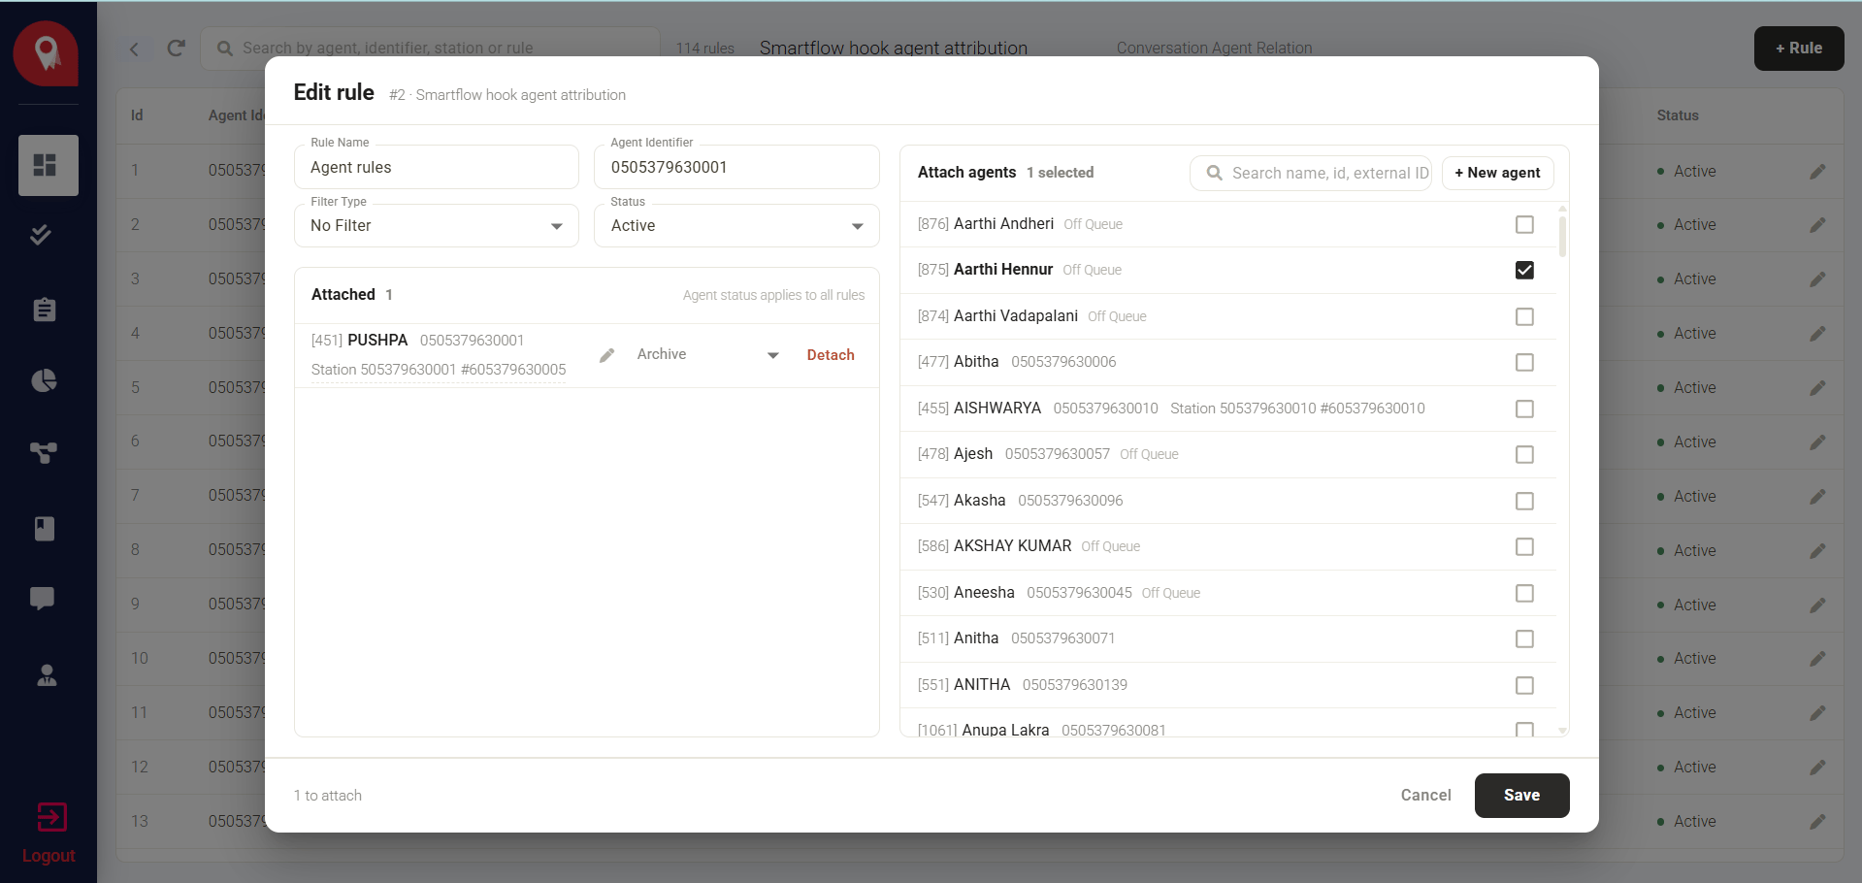The width and height of the screenshot is (1862, 883).
Task: Click edit pencil for rule row 11
Action: pyautogui.click(x=1817, y=713)
